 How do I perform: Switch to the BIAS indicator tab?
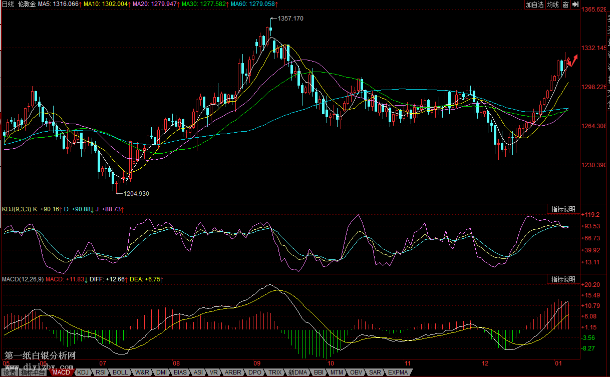coord(180,372)
